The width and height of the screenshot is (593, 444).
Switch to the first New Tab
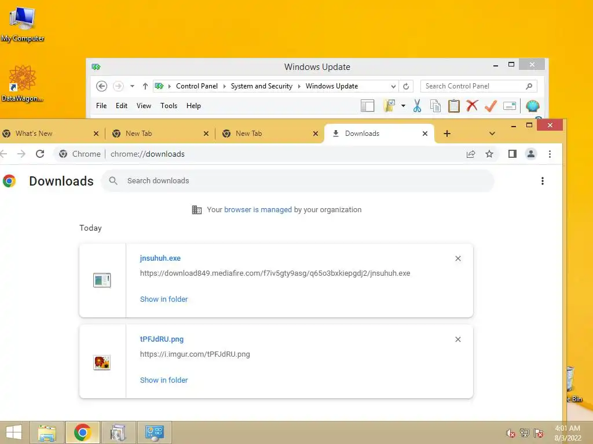[155, 134]
